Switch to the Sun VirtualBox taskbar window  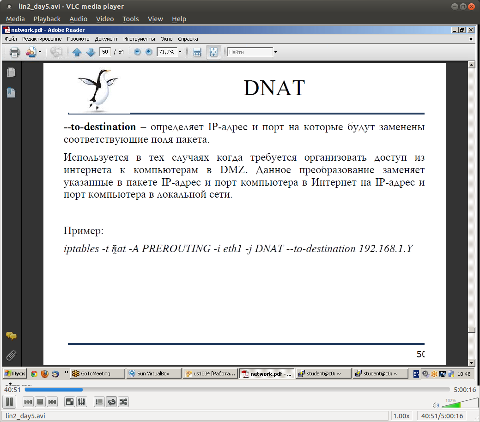pos(153,374)
